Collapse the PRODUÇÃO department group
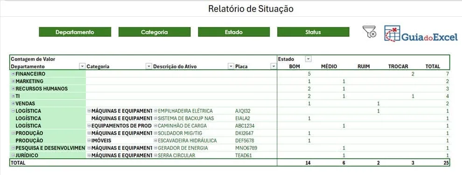Image resolution: width=462 pixels, height=175 pixels. [13, 133]
